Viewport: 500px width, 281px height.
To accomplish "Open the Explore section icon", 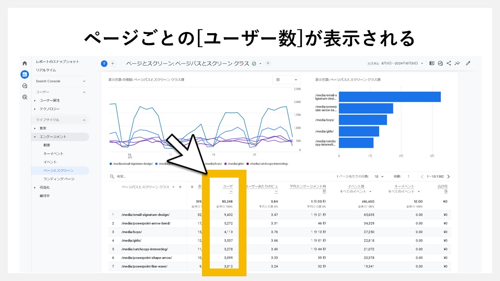I will click(x=24, y=85).
